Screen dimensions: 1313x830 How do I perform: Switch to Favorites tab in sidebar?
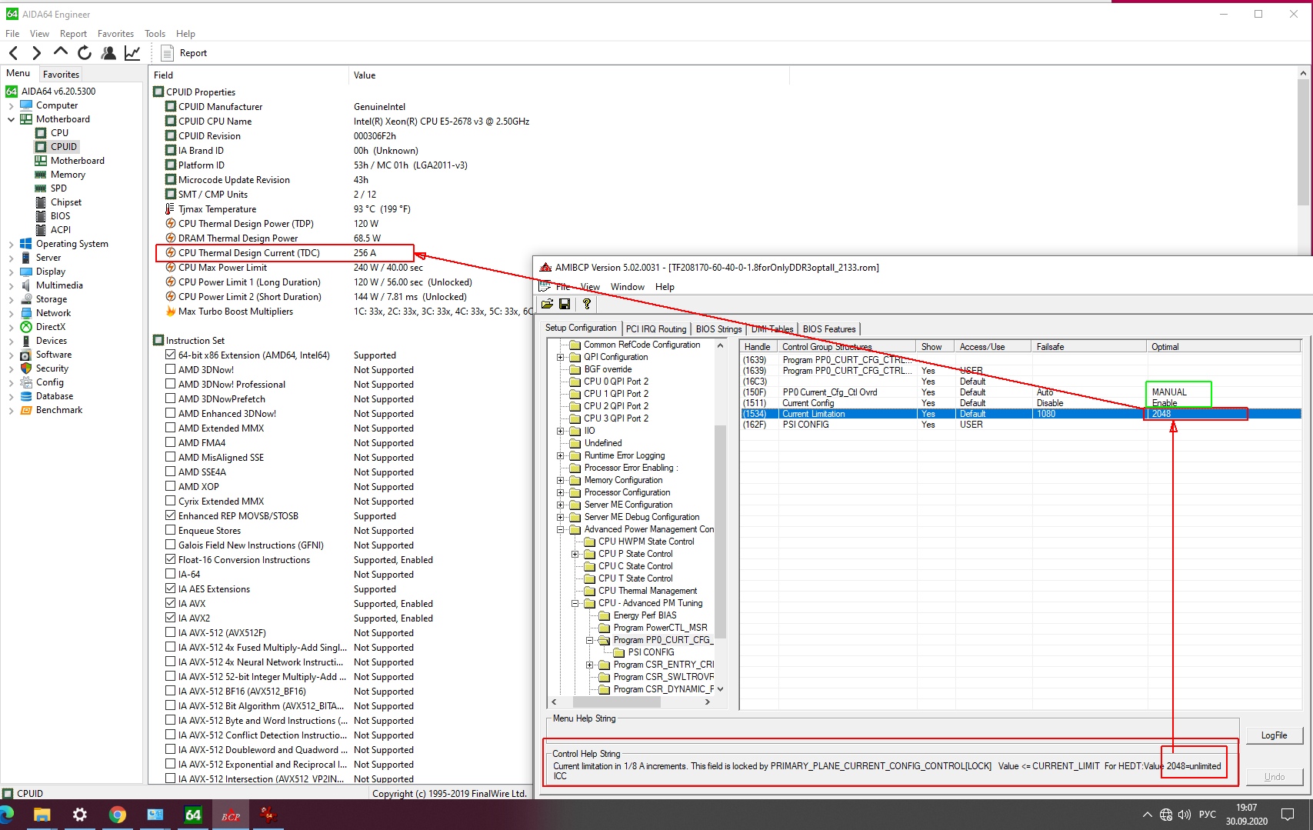pos(61,75)
